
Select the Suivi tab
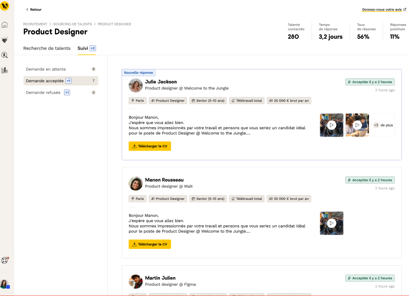[x=83, y=48]
